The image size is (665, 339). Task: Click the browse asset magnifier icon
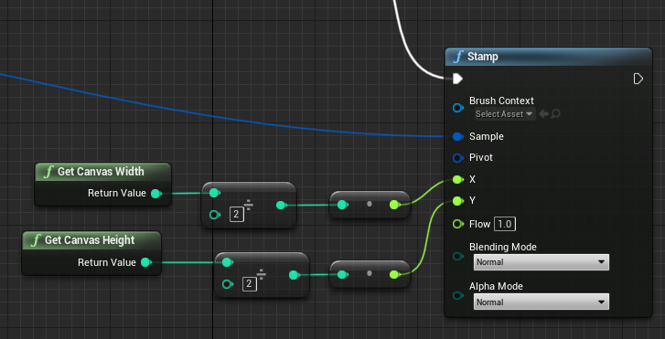(555, 114)
